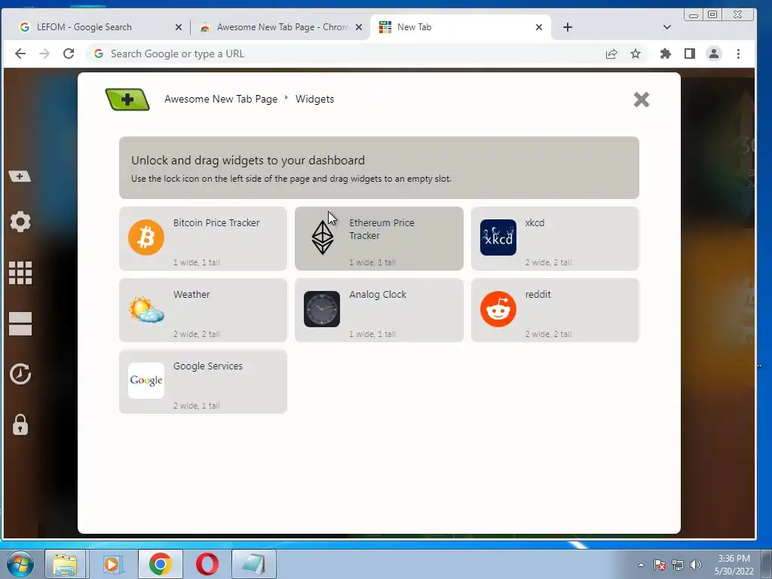Toggle the browser side panel icon

[690, 54]
